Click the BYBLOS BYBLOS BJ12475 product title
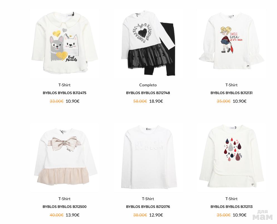 (x=65, y=93)
